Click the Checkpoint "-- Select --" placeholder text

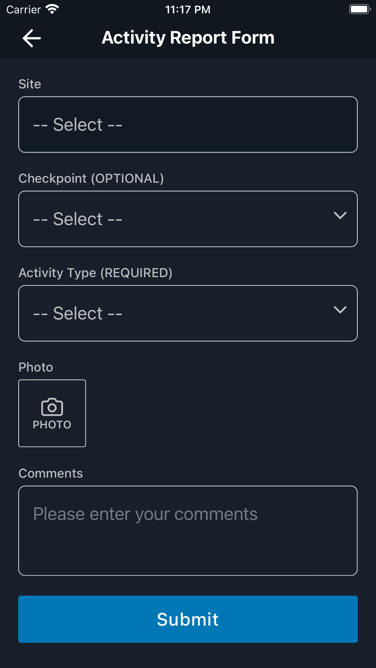click(78, 219)
